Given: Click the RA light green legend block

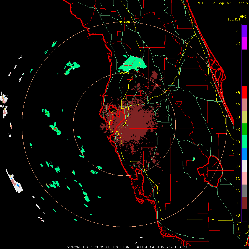Looking at the screenshot, I should (x=244, y=142).
